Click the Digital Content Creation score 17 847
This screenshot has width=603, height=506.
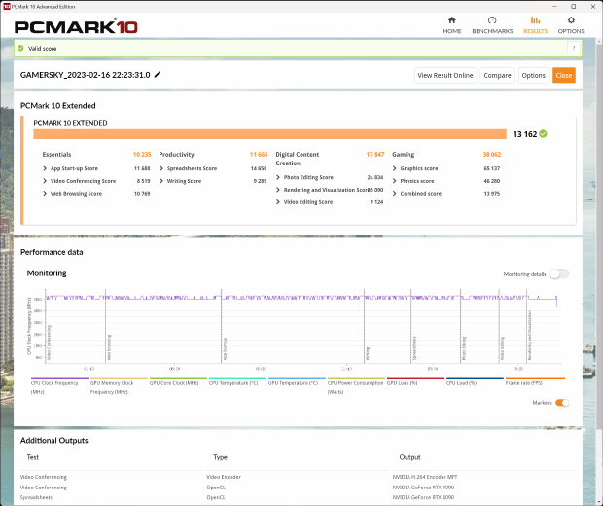[x=375, y=155]
